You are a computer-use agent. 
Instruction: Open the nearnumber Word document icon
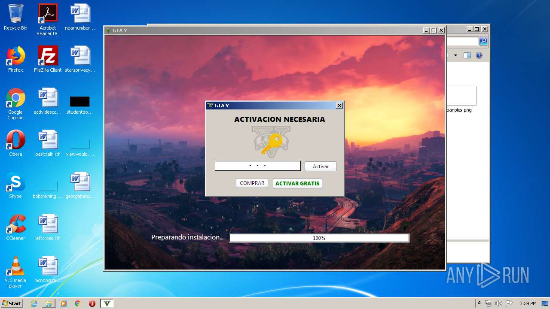pos(80,17)
